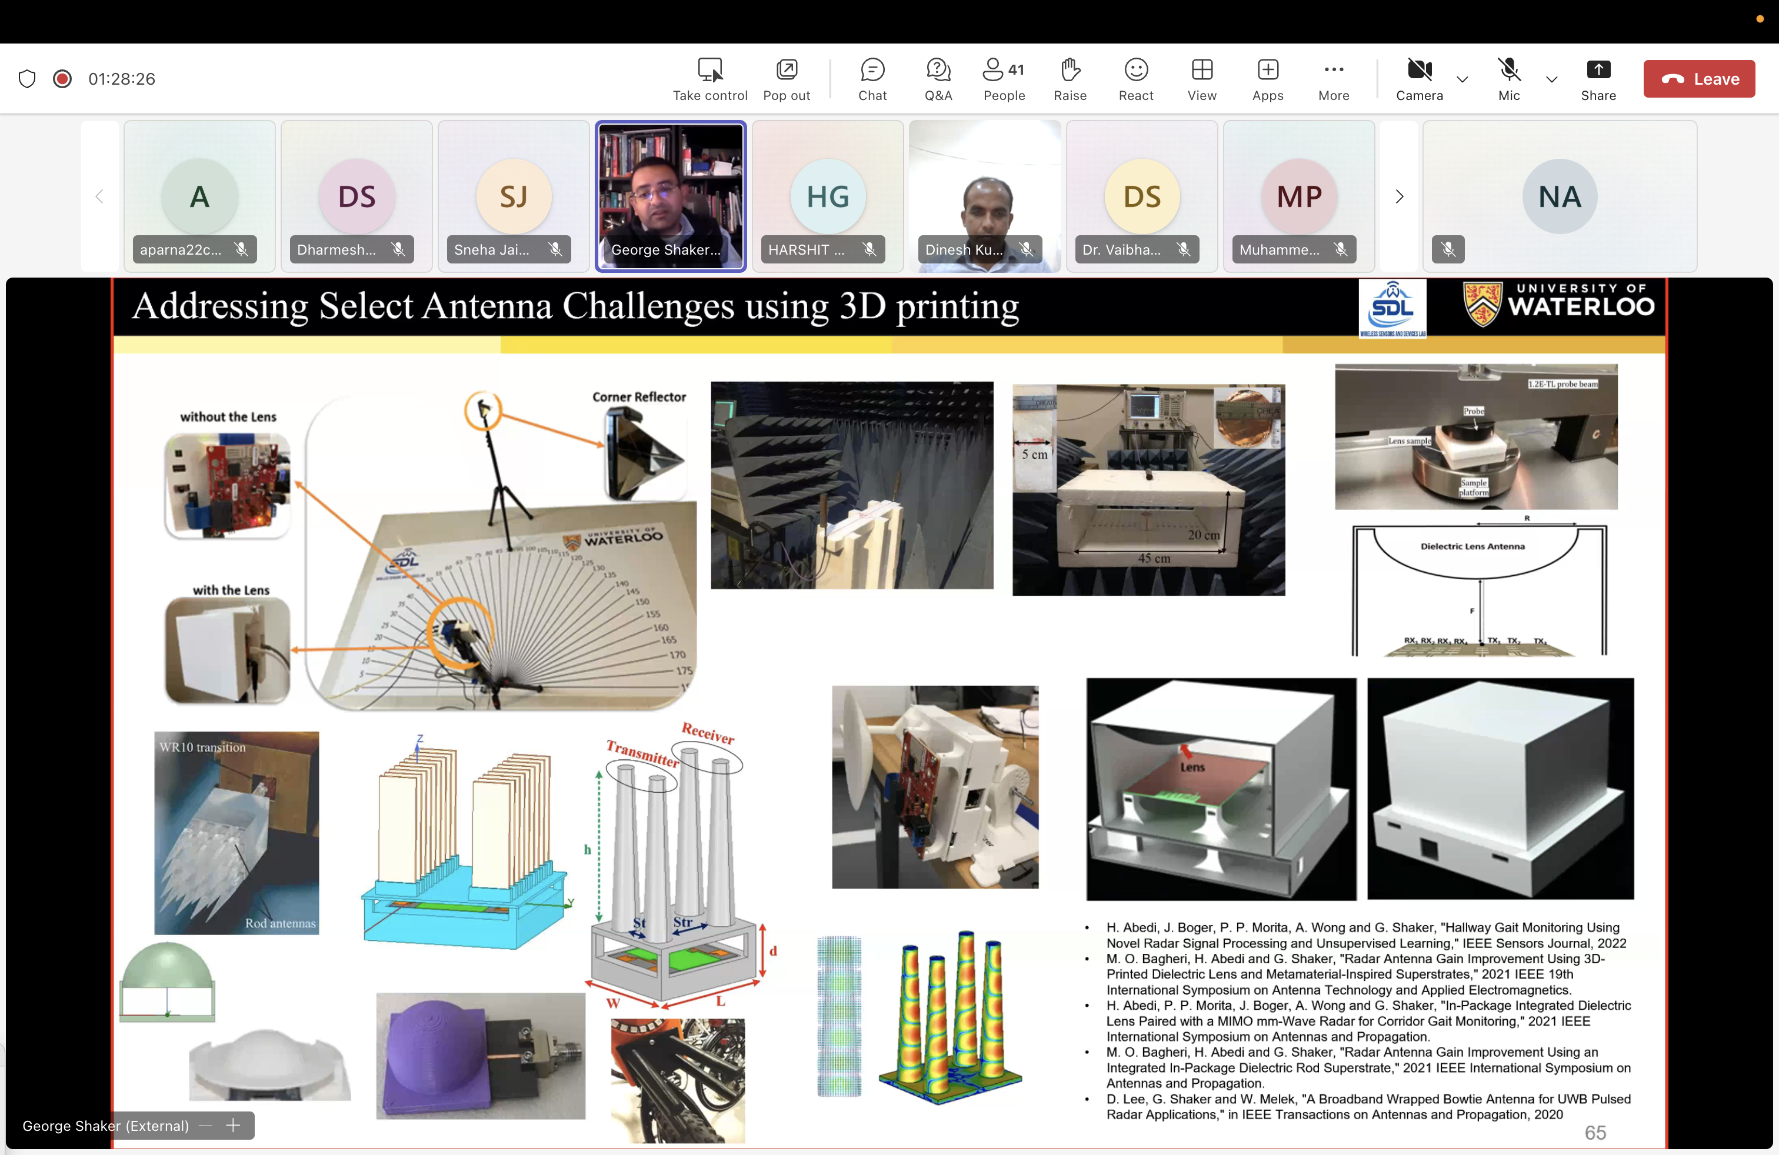This screenshot has height=1155, width=1779.
Task: Raise your hand
Action: pyautogui.click(x=1069, y=78)
